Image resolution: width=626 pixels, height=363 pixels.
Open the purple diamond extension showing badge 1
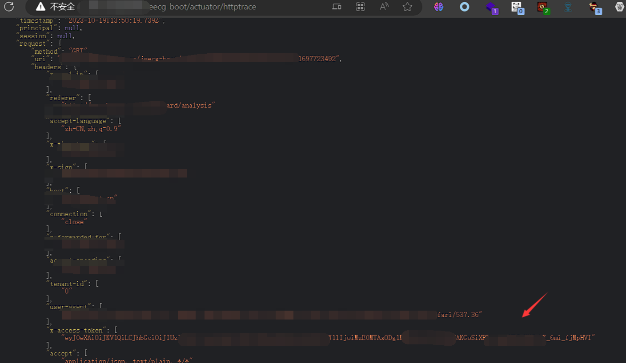pyautogui.click(x=490, y=7)
